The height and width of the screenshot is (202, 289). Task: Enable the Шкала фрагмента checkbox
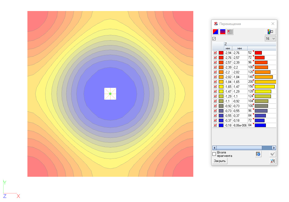214,154
